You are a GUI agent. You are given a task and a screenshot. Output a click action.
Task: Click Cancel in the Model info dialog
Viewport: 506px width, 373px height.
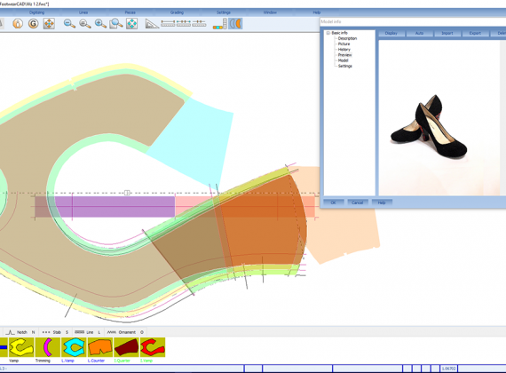point(357,202)
